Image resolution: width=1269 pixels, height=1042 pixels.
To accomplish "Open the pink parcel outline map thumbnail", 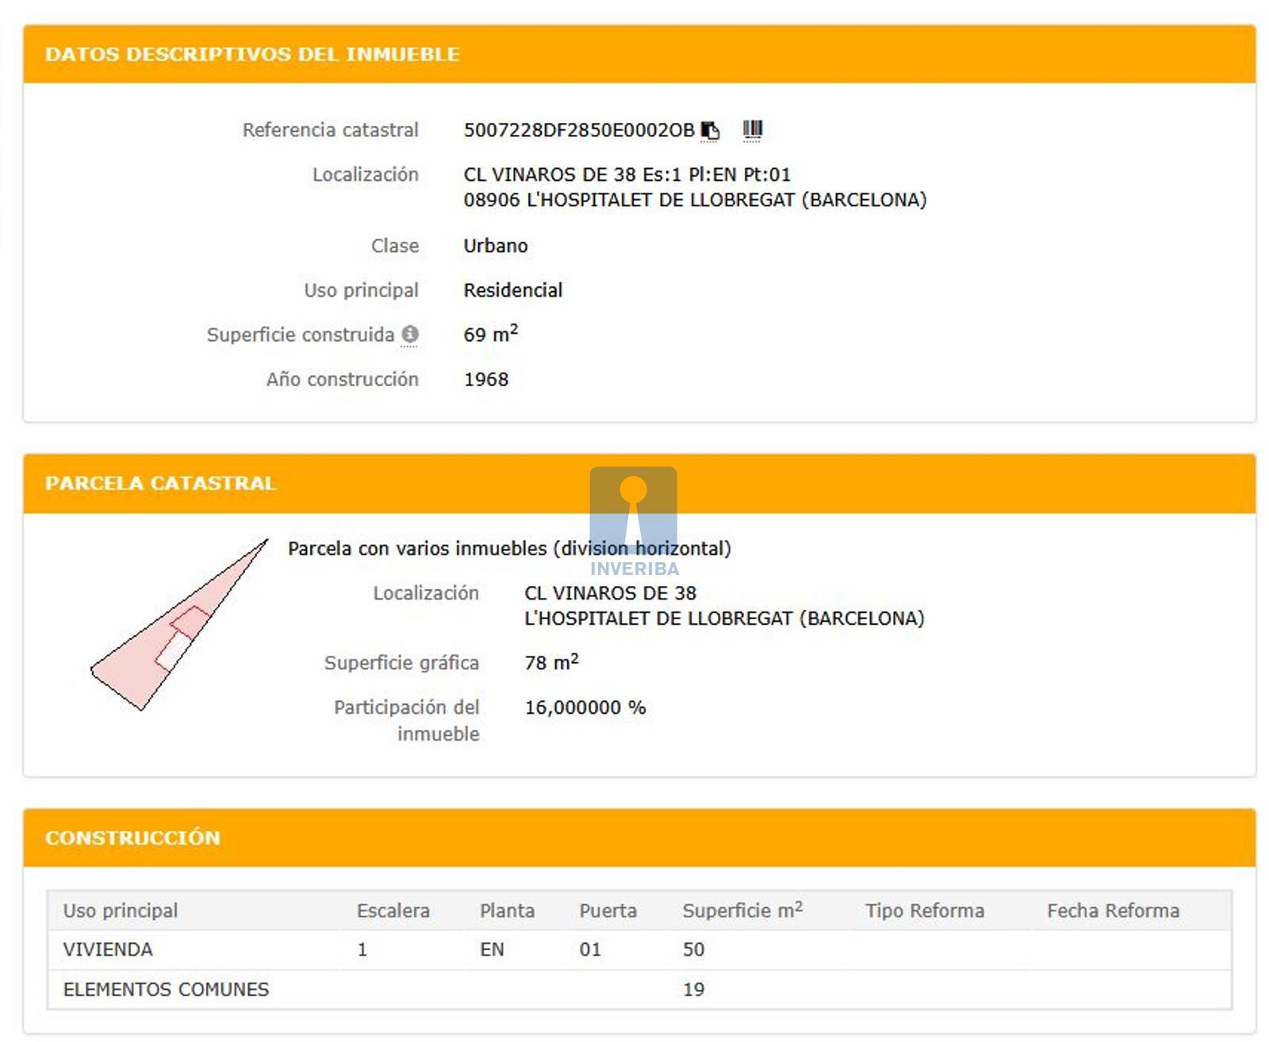I will click(178, 626).
